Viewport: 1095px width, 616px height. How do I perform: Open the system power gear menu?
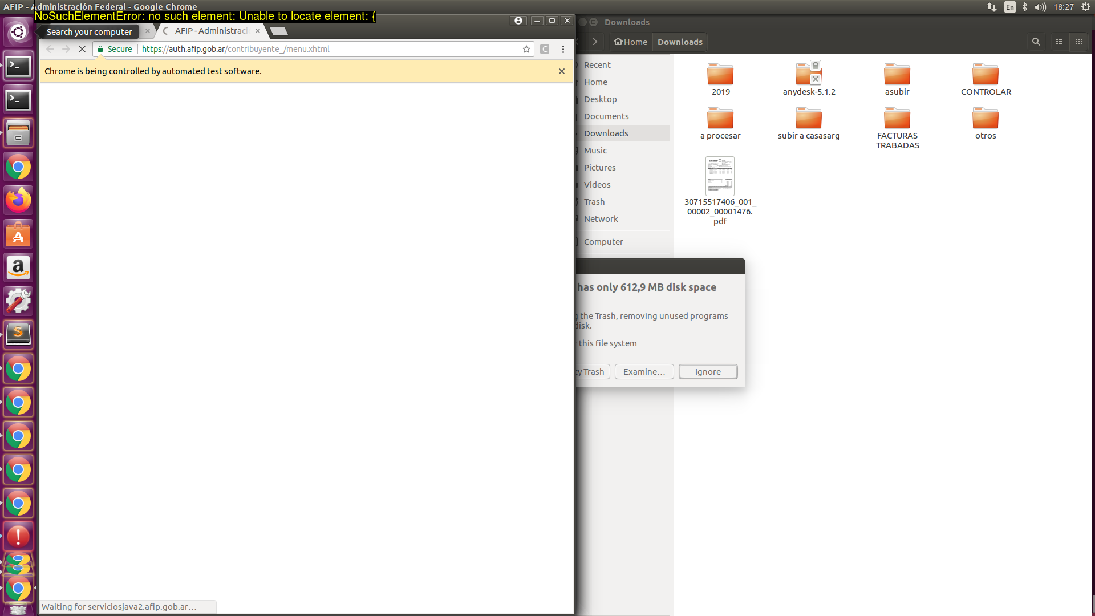click(x=1086, y=7)
